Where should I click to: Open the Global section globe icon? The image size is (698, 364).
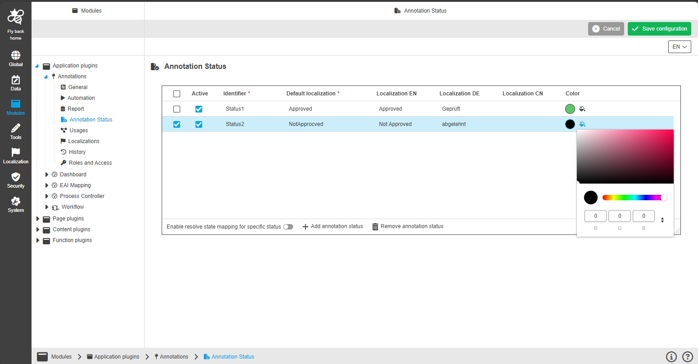pyautogui.click(x=16, y=56)
